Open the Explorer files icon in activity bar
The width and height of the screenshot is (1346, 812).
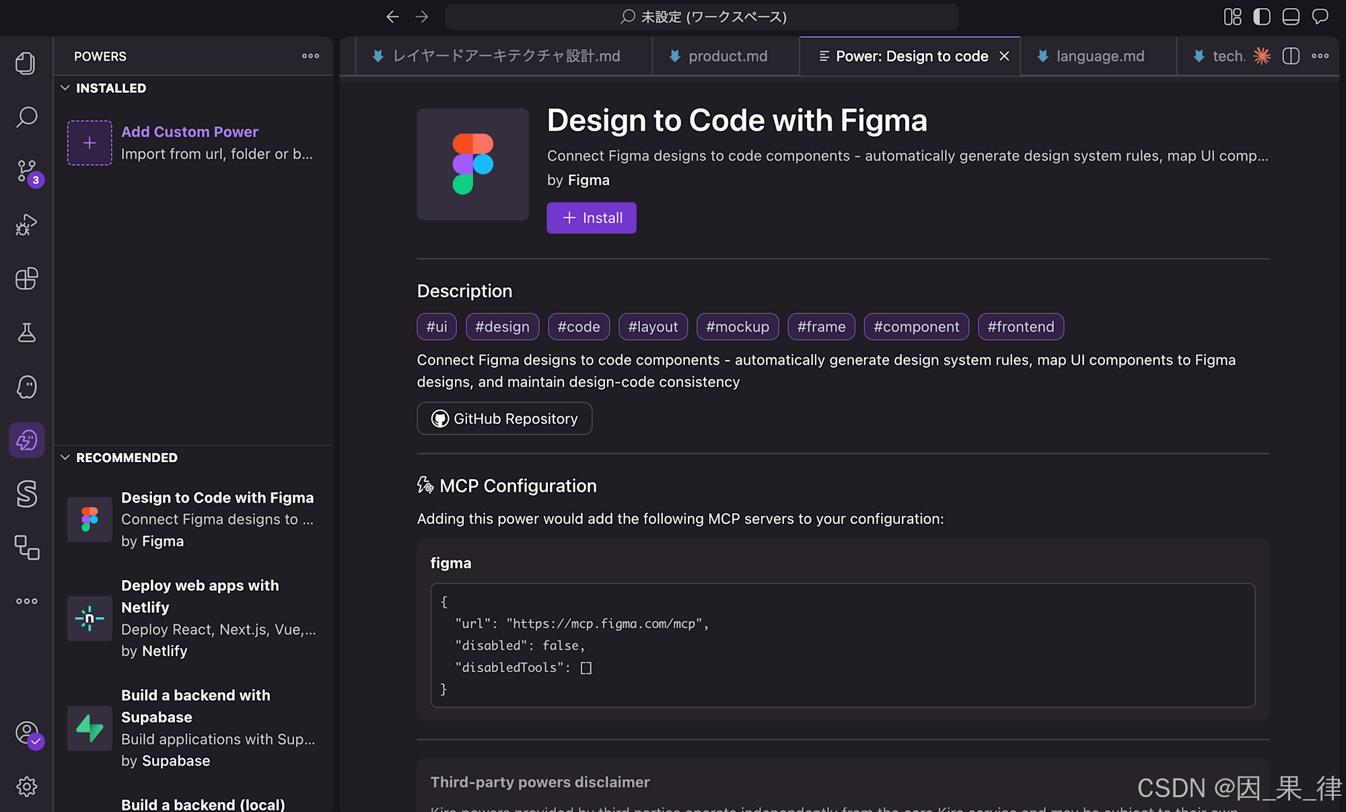coord(26,63)
